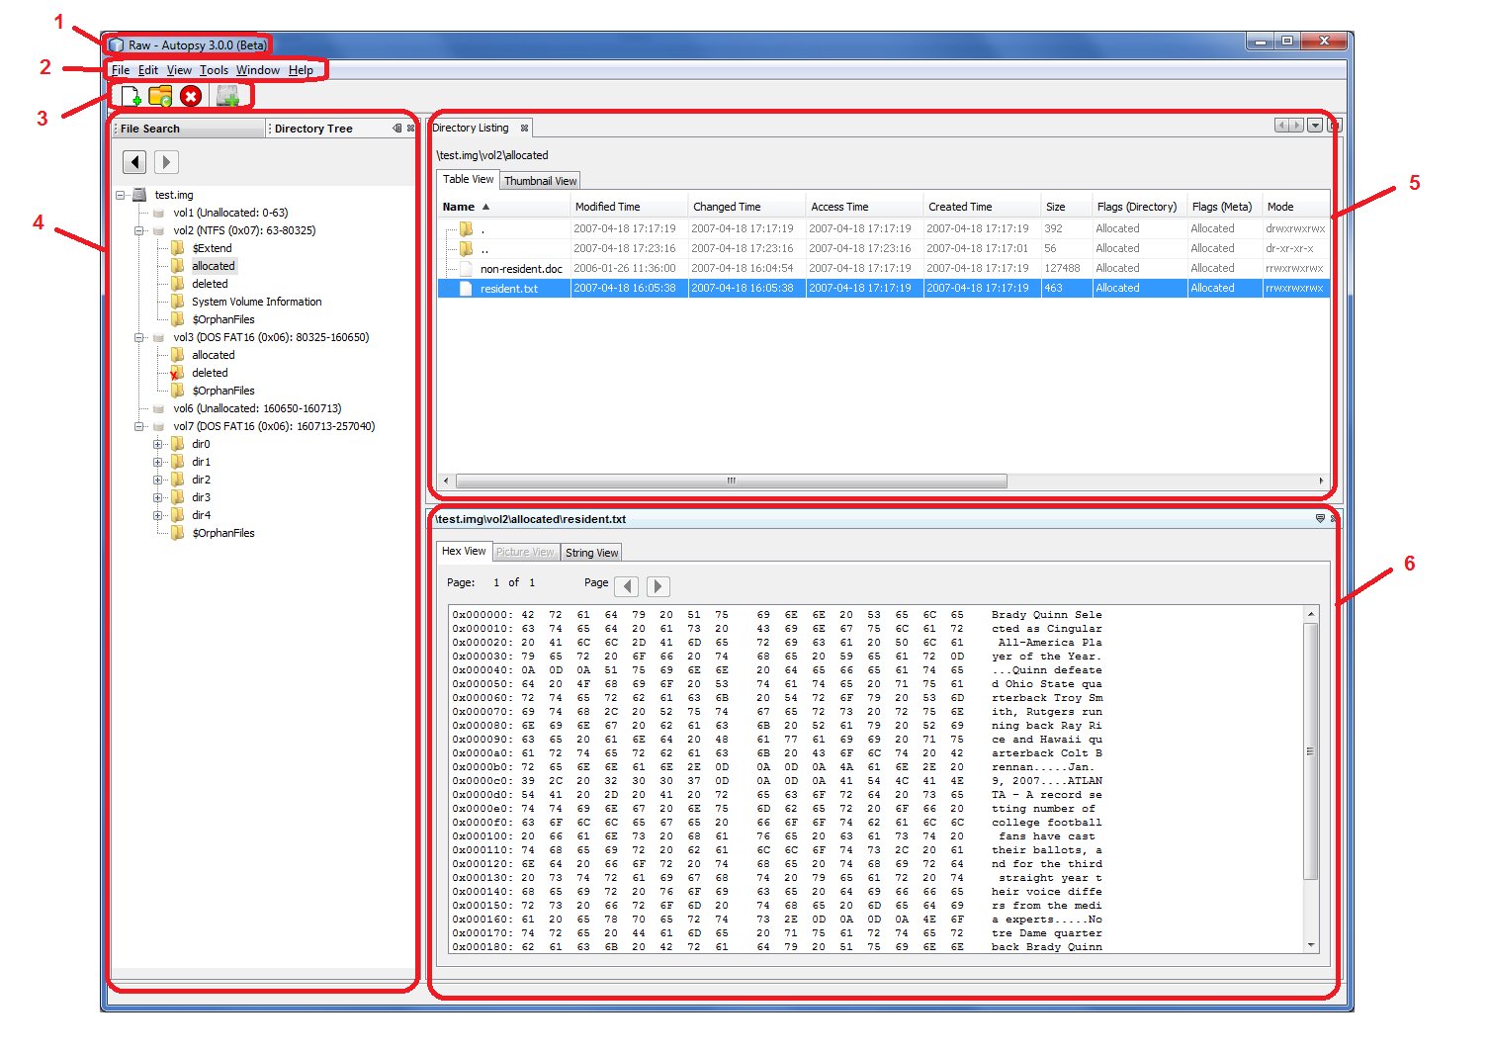Sort by the Name column header
This screenshot has width=1490, height=1052.
tap(504, 207)
